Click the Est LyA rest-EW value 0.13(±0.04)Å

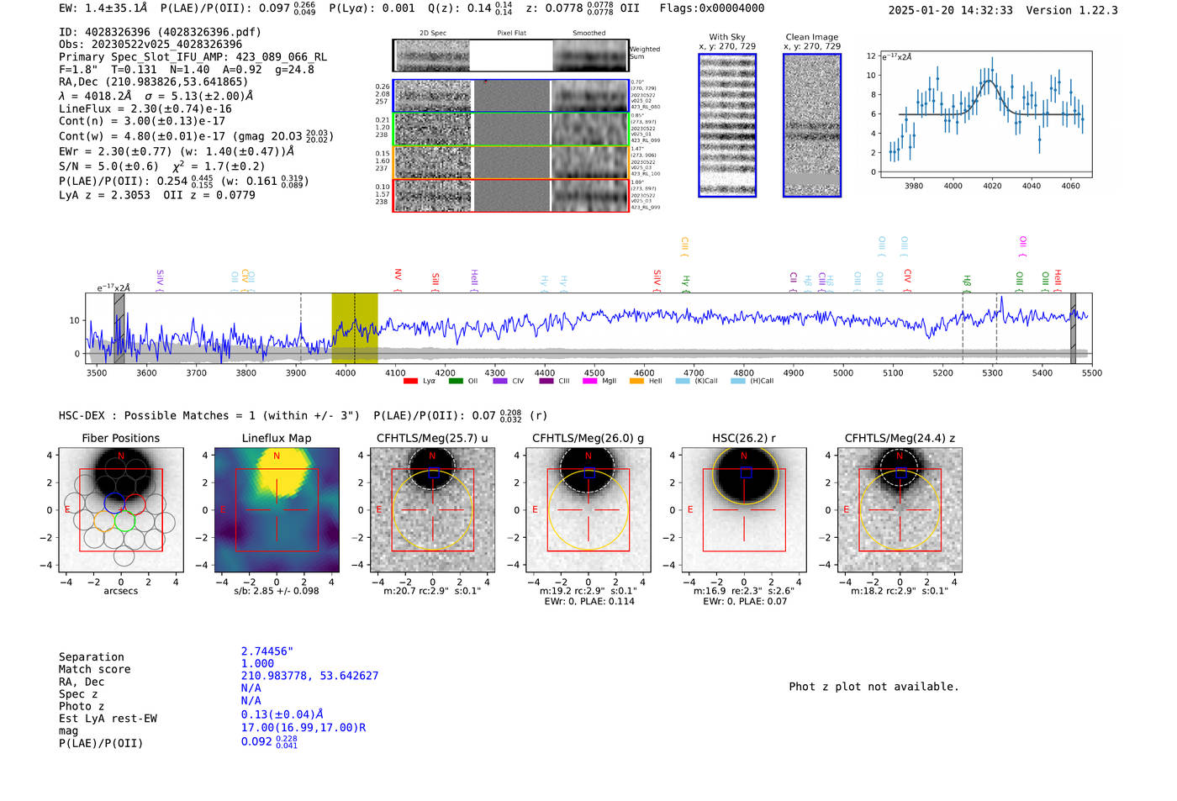point(282,714)
